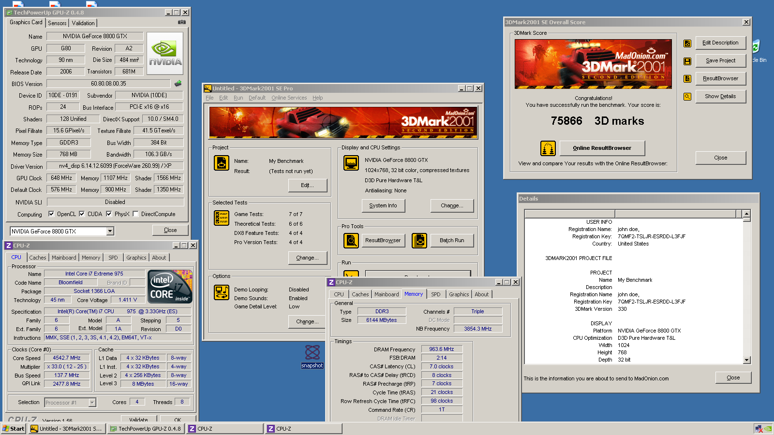Click Change... in Display and CPU Settings

[452, 205]
